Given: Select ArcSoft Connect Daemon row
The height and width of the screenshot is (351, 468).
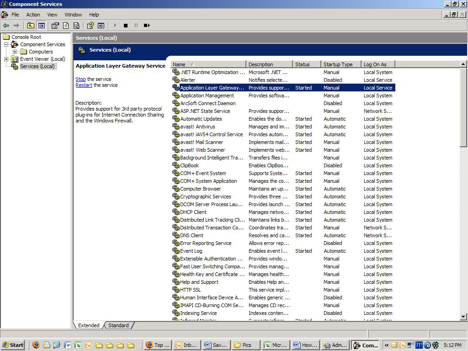Looking at the screenshot, I should tap(283, 103).
